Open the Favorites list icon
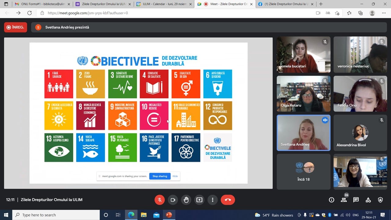Screen dimensions: 391x220 point(349,13)
